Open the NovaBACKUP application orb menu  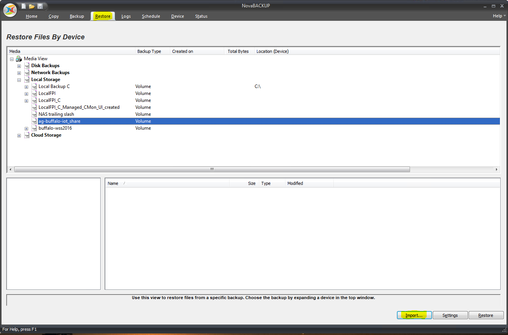[x=10, y=10]
